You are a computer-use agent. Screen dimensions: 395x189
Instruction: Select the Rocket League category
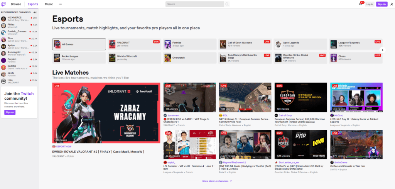click(x=79, y=58)
